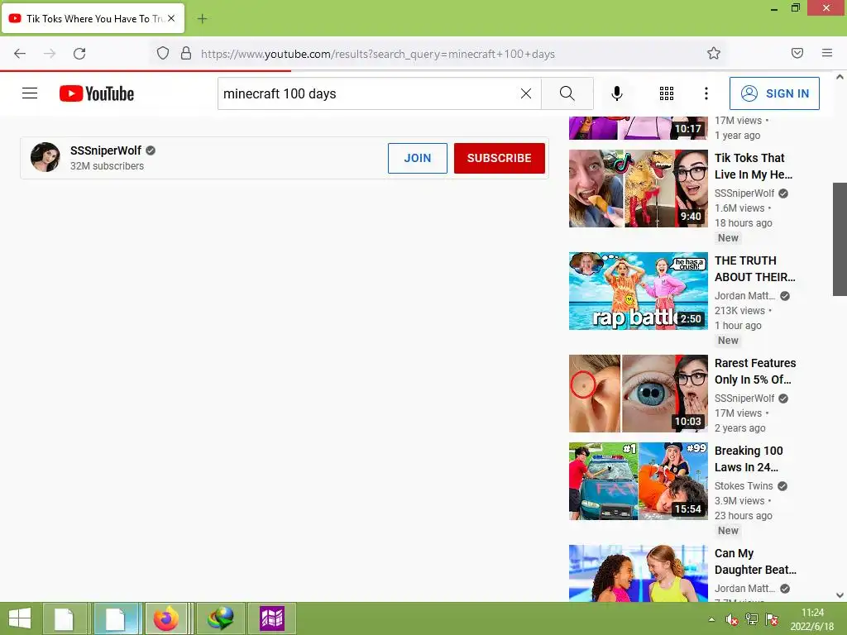Screen dimensions: 847x635
Task: Click SSSniperWolf name under Tik Toks That Live
Action: tap(744, 193)
